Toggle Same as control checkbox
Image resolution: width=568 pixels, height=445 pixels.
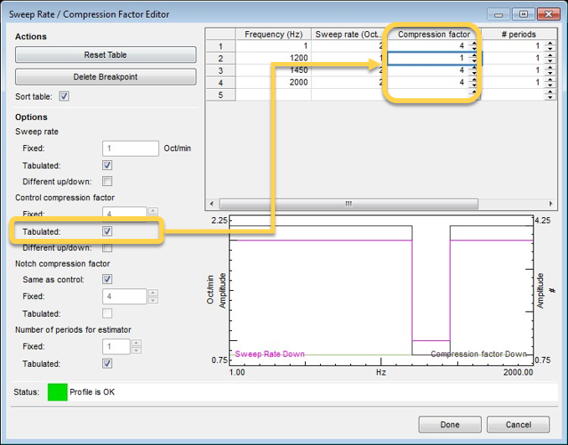click(107, 279)
